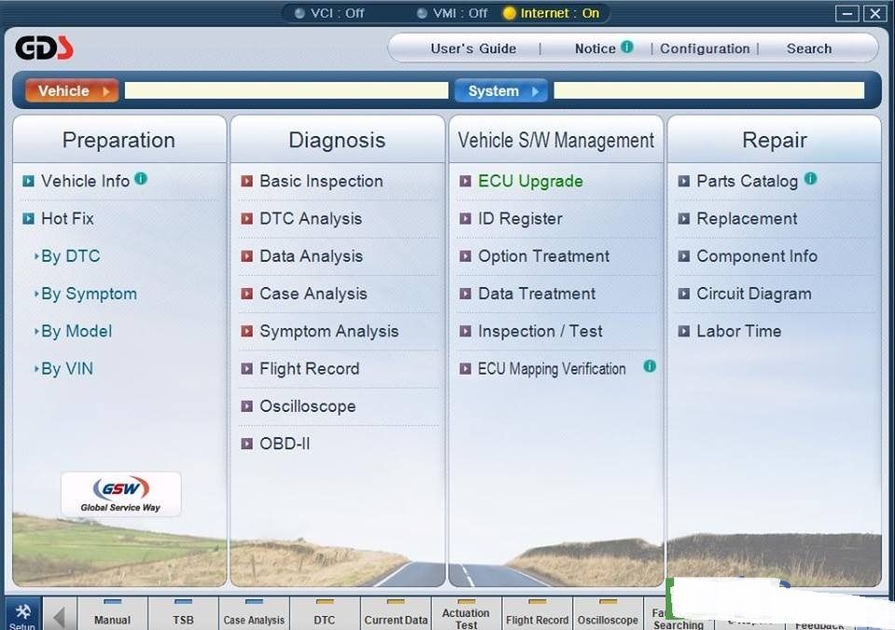Open the System selector button
The width and height of the screenshot is (895, 630).
click(x=501, y=91)
